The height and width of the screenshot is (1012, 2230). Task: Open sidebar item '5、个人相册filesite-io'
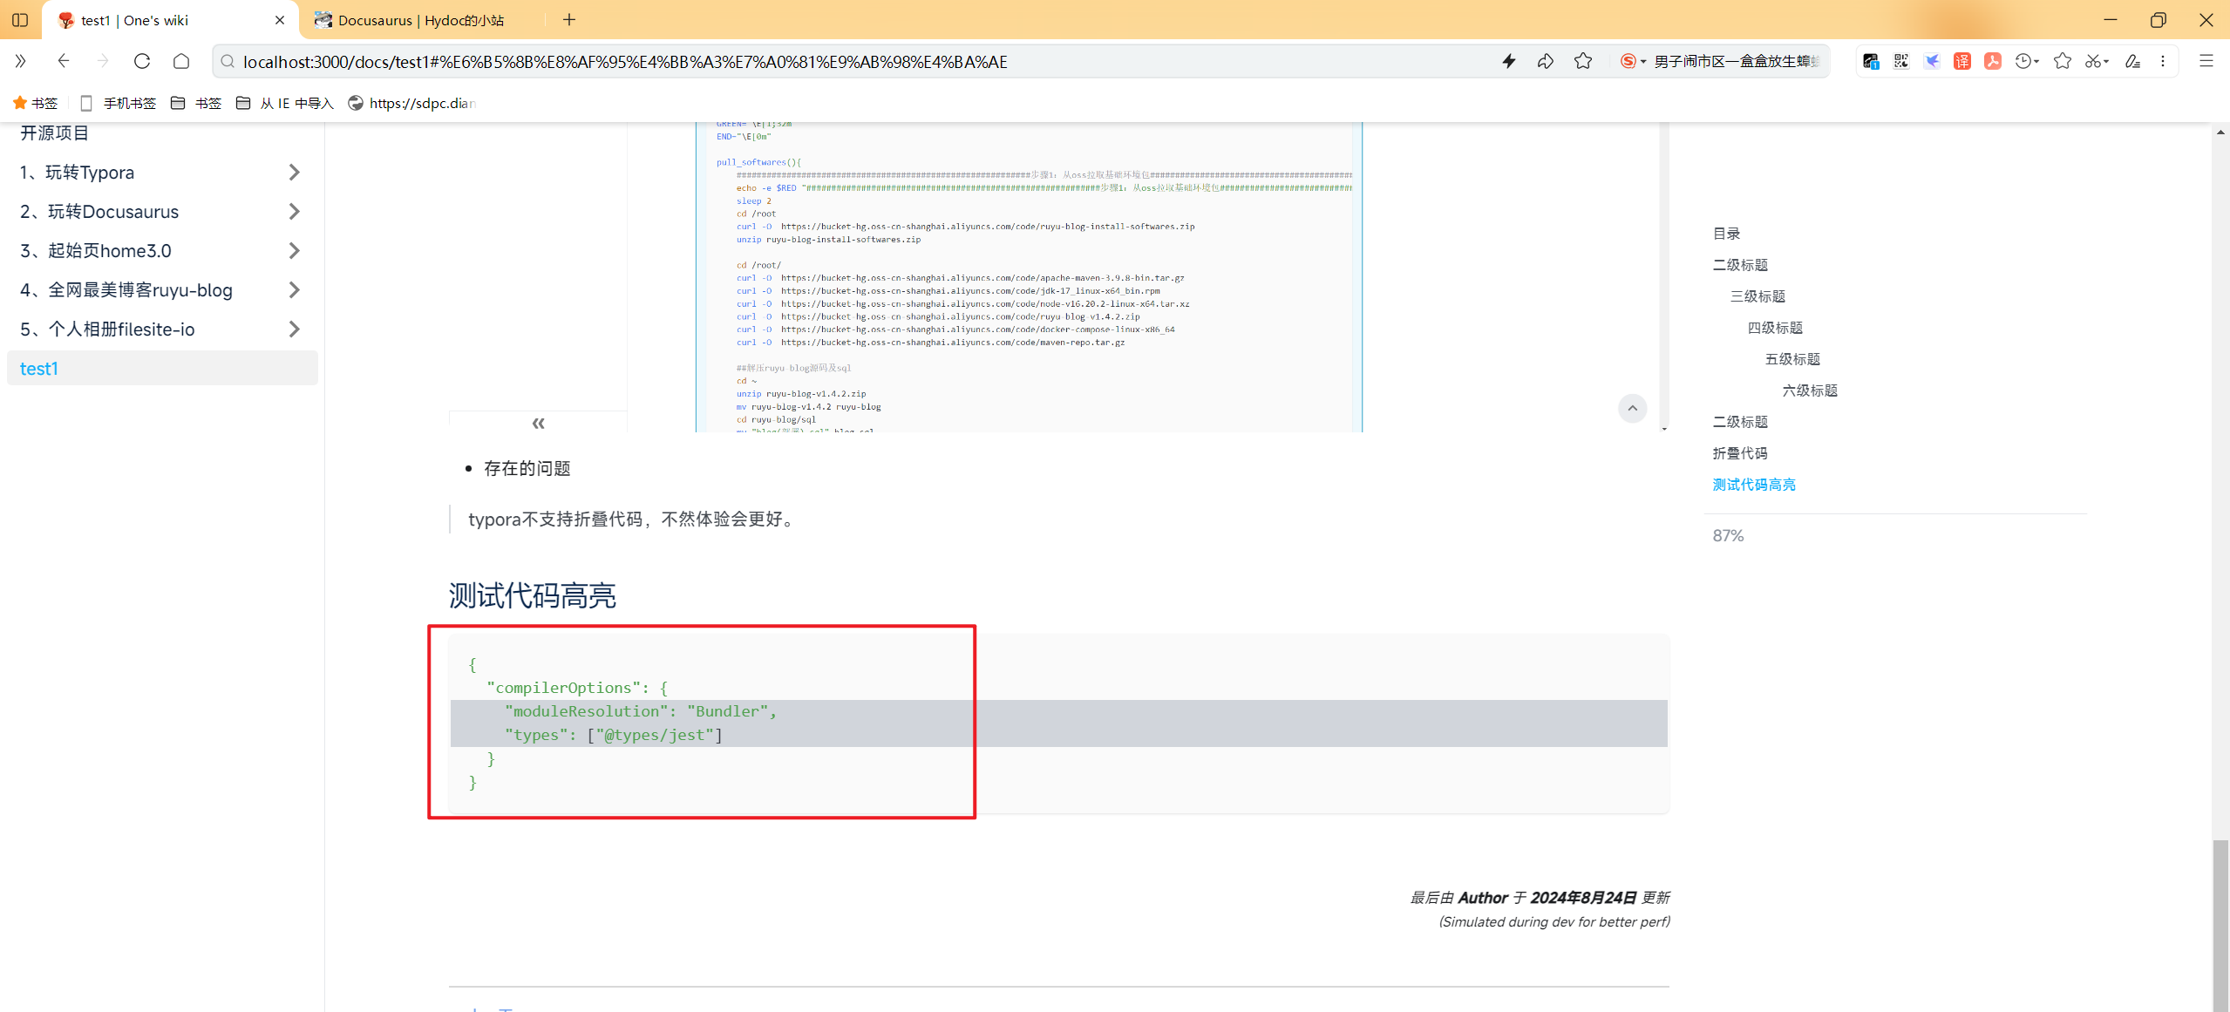click(107, 329)
